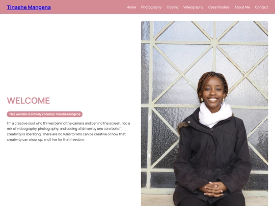The image size is (275, 206).
Task: Click the gold earring in the portrait
Action: pos(202,100)
